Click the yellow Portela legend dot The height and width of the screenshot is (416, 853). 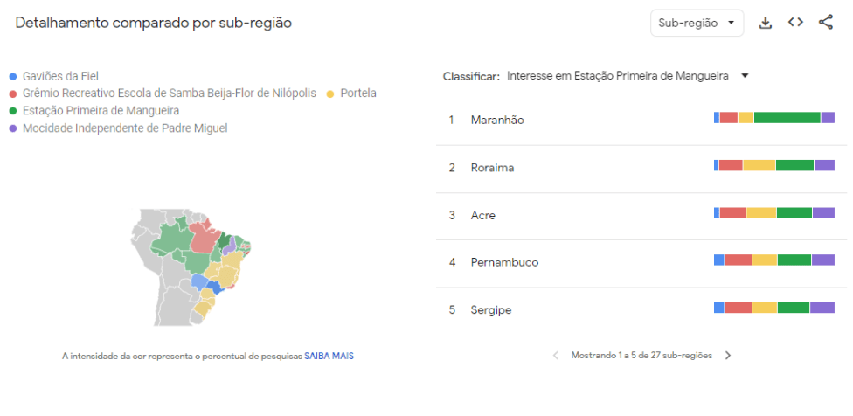(x=330, y=94)
